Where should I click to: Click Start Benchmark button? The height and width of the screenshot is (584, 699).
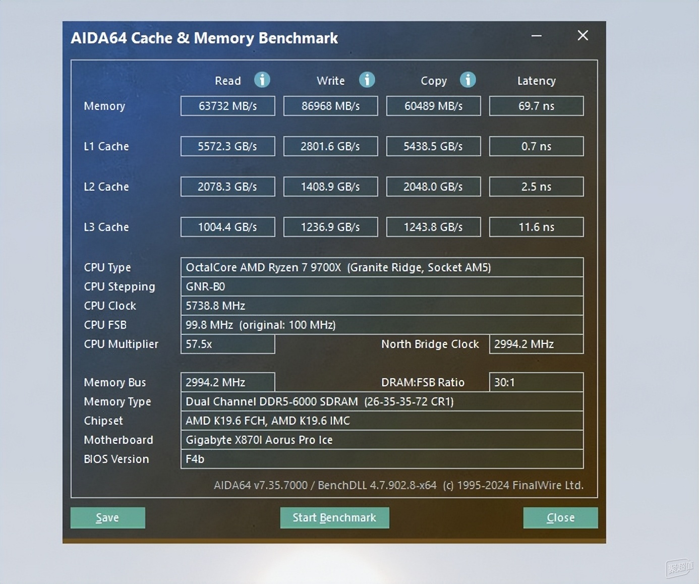click(x=334, y=518)
